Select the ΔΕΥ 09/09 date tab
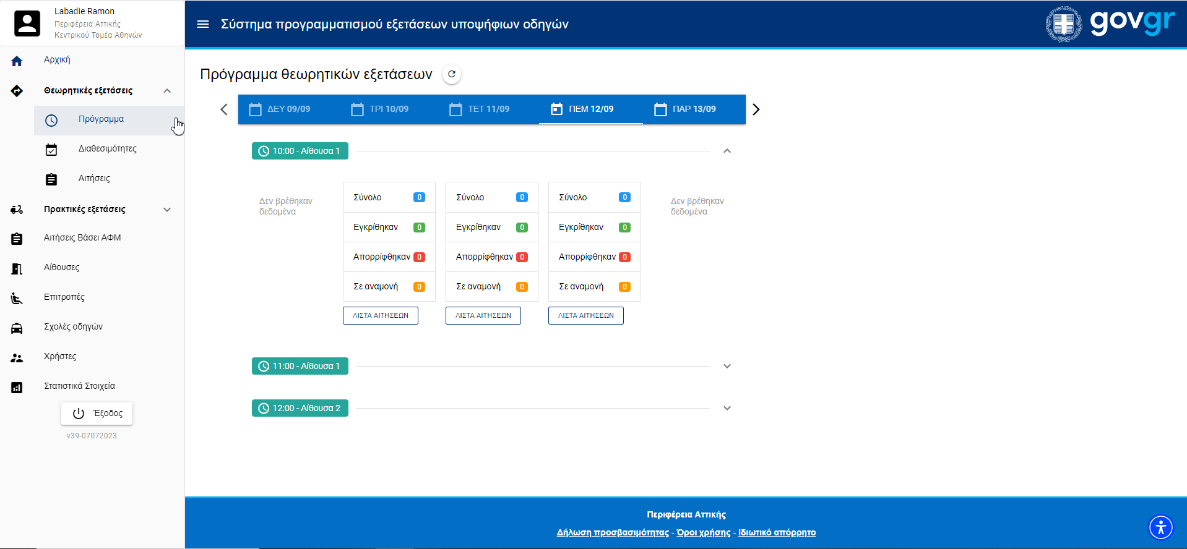The image size is (1187, 549). click(x=280, y=109)
